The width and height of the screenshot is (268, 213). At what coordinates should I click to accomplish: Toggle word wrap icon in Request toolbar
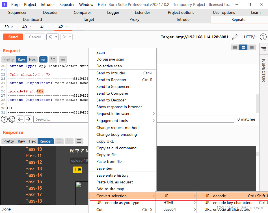coord(43,59)
